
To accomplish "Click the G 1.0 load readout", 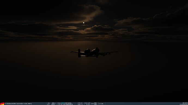I will (x=88, y=104).
